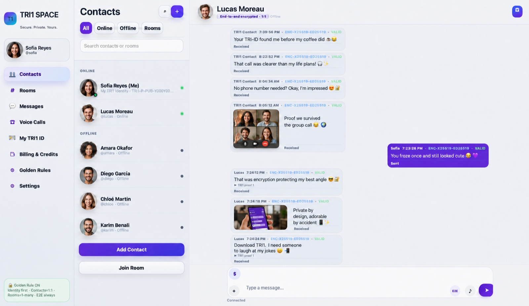
Task: Select the Offline filter tab
Action: tap(128, 28)
